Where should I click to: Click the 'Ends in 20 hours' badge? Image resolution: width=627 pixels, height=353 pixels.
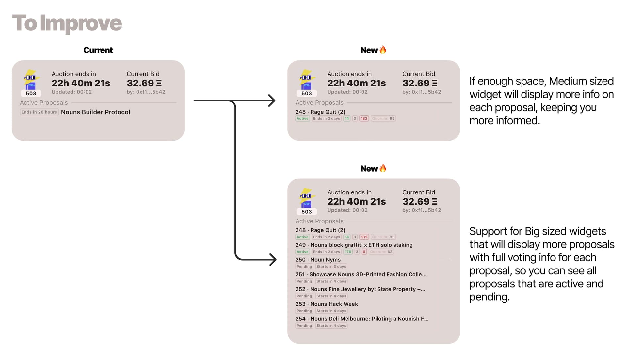[39, 112]
